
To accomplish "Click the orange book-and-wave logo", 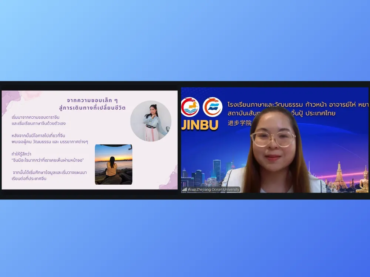I will pyautogui.click(x=213, y=107).
